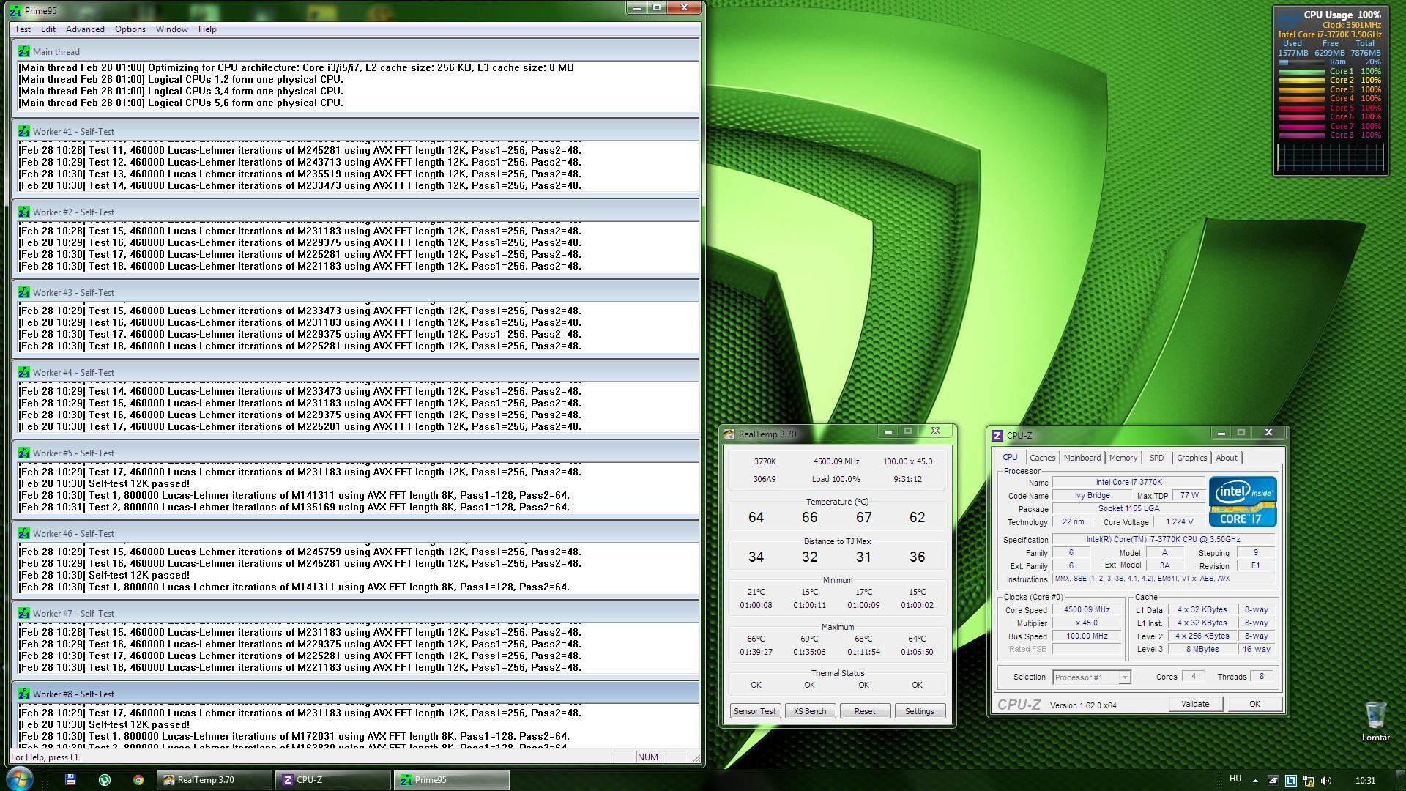This screenshot has width=1406, height=791.
Task: Click the Sensor Test button in RealTemp
Action: 755,711
